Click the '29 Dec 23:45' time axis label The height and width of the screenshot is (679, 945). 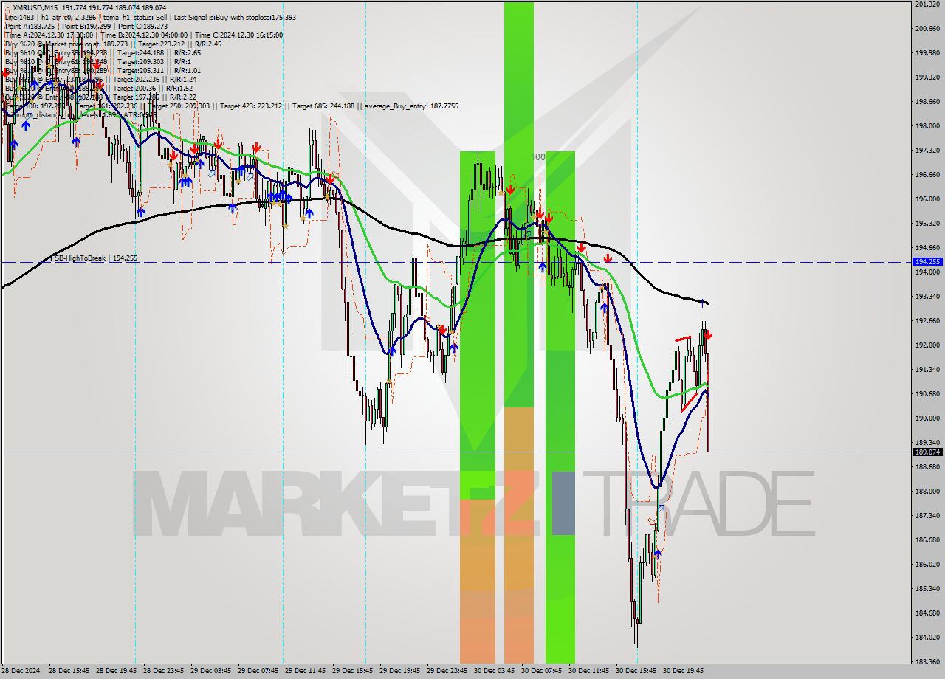[447, 672]
